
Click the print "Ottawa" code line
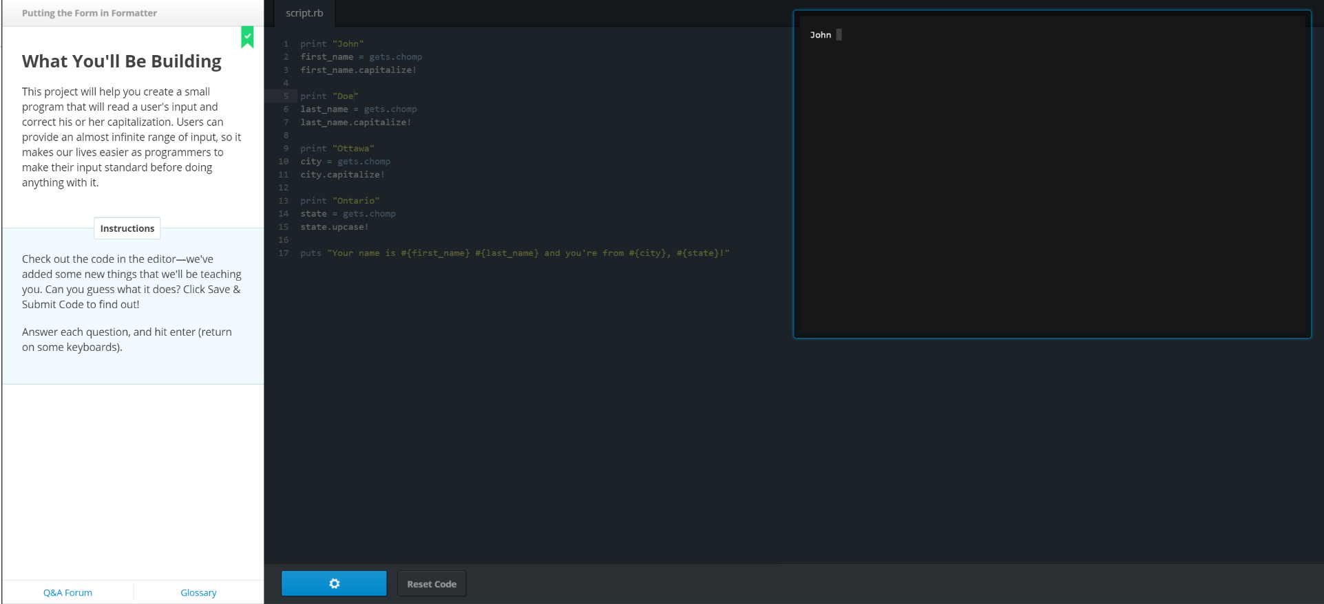(337, 149)
